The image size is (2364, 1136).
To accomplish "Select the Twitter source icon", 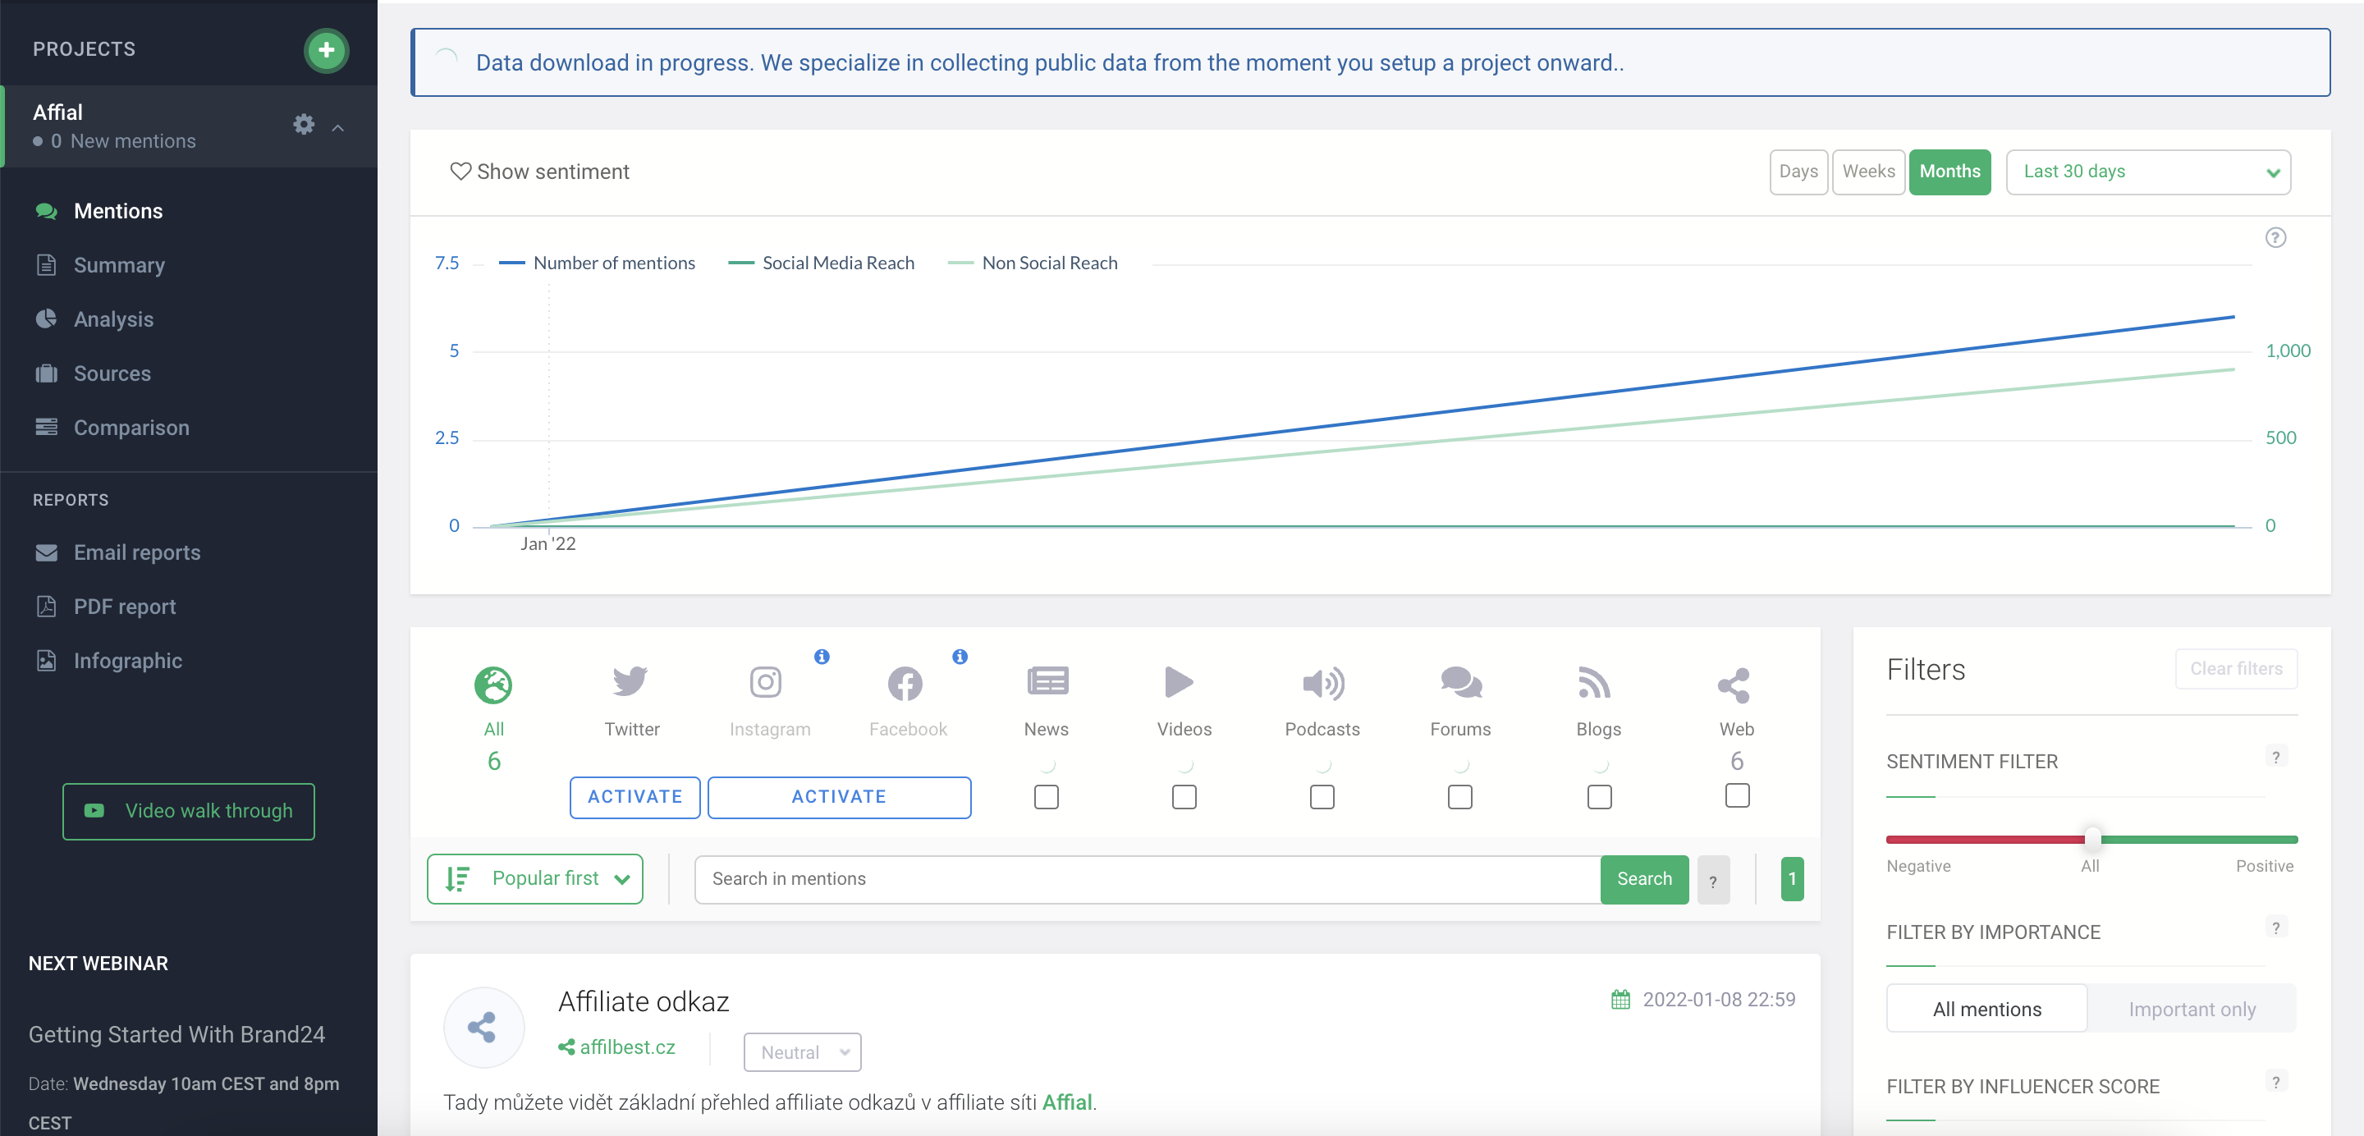I will coord(630,682).
